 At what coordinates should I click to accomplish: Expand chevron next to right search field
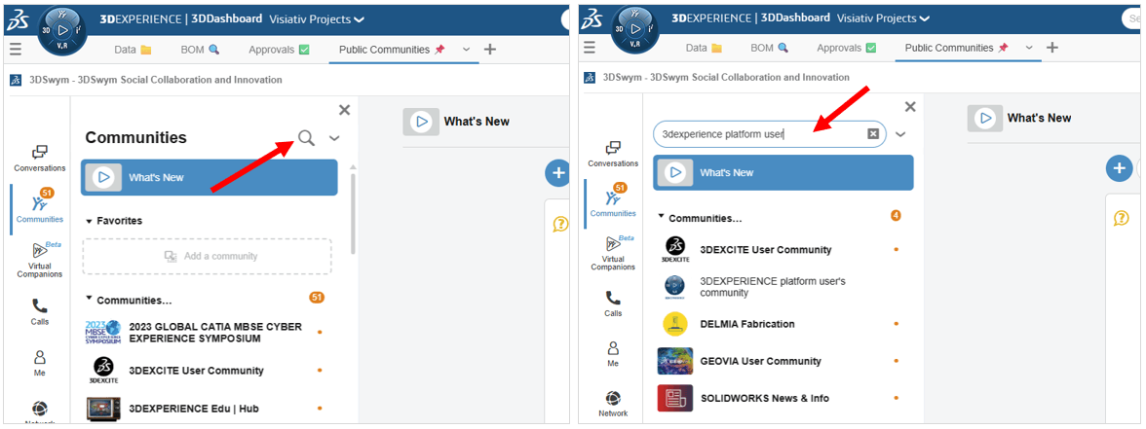tap(900, 134)
